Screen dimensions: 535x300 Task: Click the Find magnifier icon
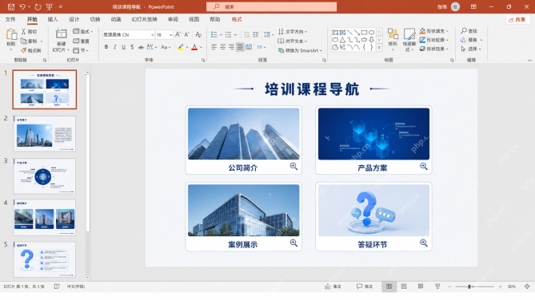coord(464,31)
